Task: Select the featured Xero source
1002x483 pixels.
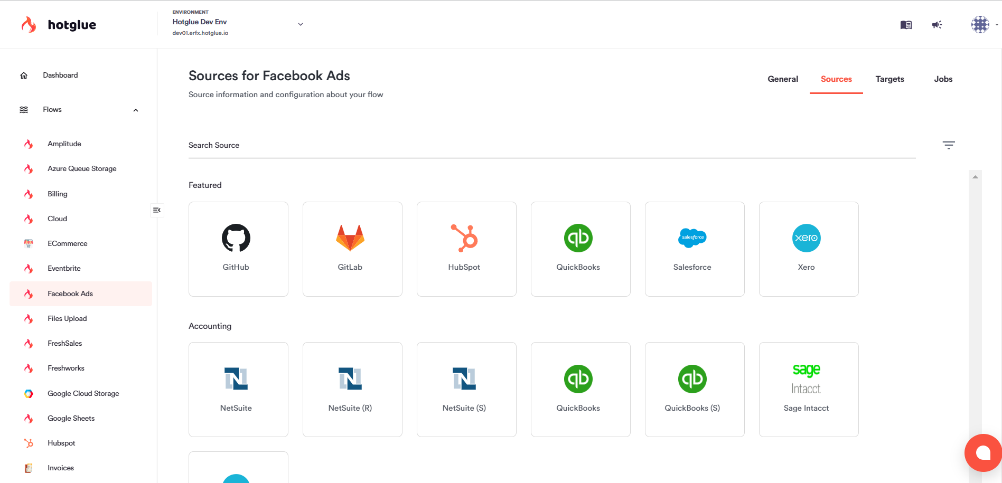Action: [x=809, y=249]
